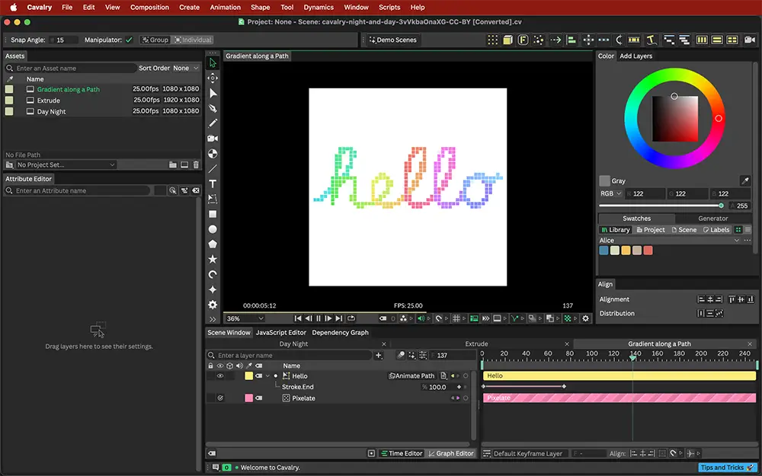Pause playback in the viewport
This screenshot has width=762, height=476.
coord(319,318)
